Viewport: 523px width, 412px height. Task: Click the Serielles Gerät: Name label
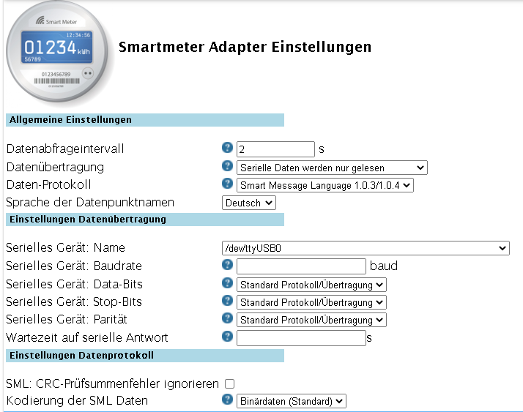click(x=65, y=247)
